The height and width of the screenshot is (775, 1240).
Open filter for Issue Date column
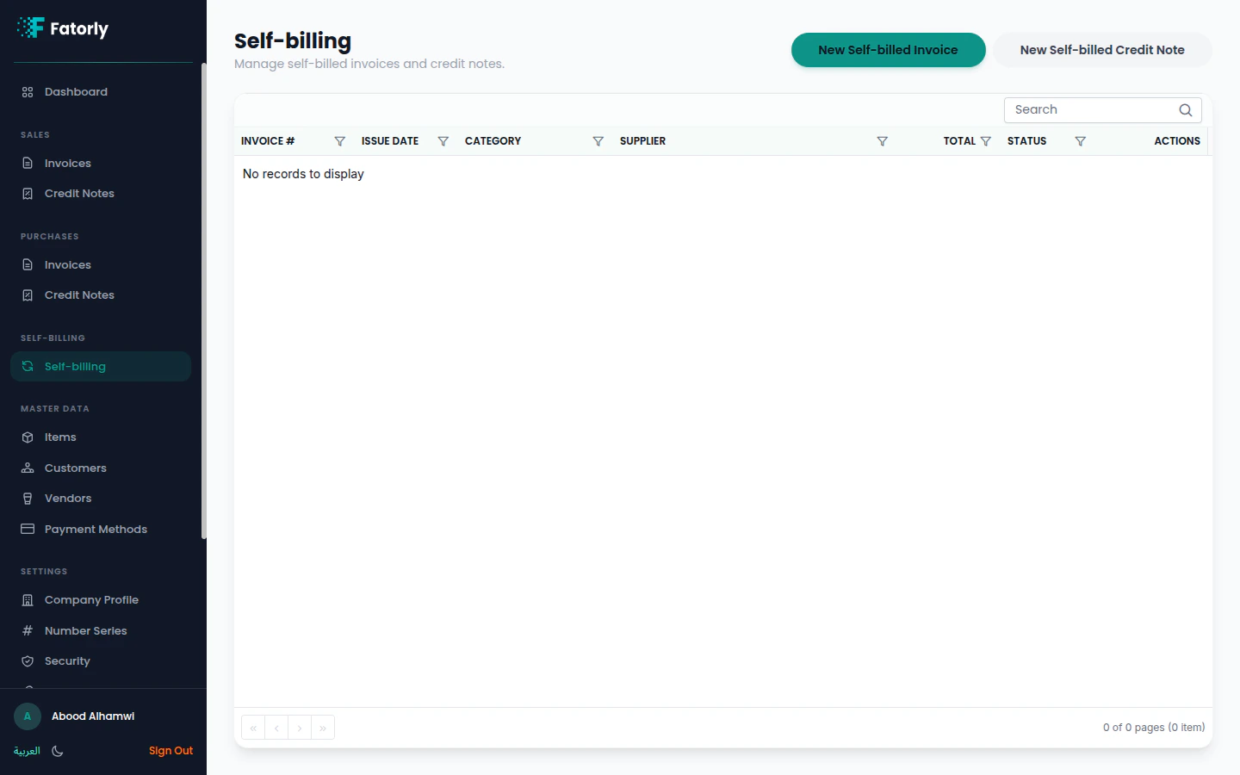point(443,141)
